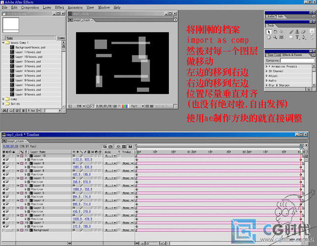Hide Layer 9 using its eye switch
317x246 pixels.
tap(4, 163)
